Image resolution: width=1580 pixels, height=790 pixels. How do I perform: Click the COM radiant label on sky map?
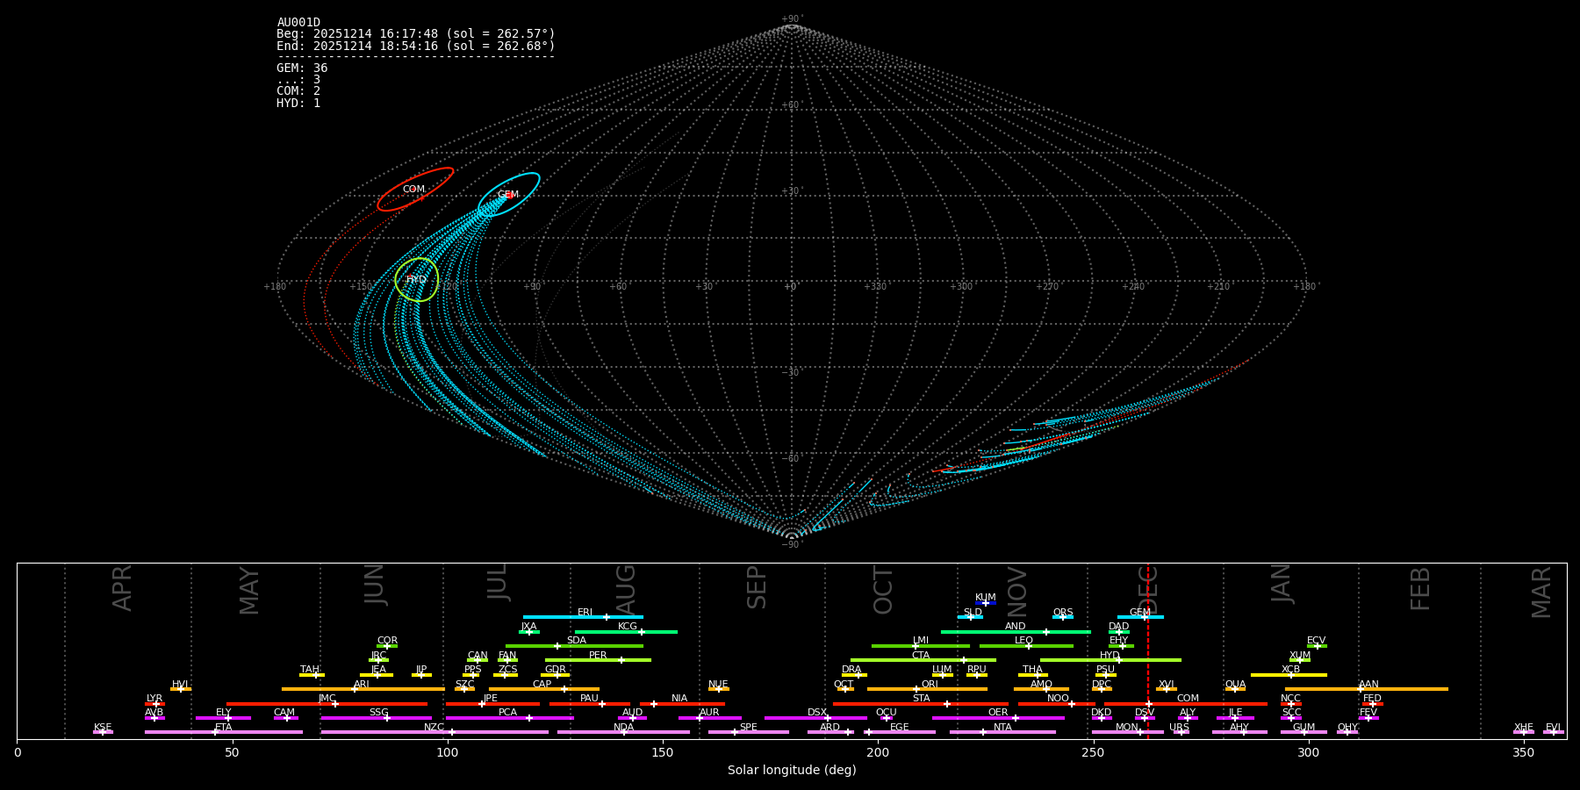413,190
